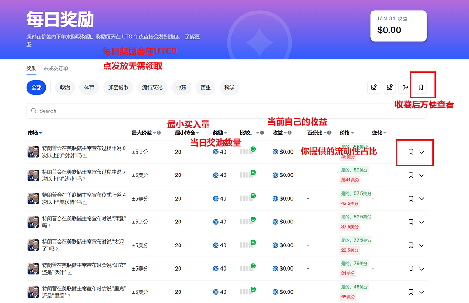Click the bookmark filter icon in toolbar
The width and height of the screenshot is (469, 303).
tap(420, 87)
